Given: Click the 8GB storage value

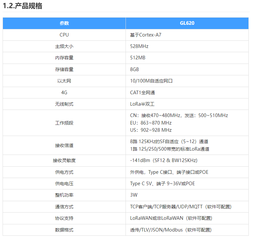Looking at the screenshot, I should pyautogui.click(x=135, y=69).
